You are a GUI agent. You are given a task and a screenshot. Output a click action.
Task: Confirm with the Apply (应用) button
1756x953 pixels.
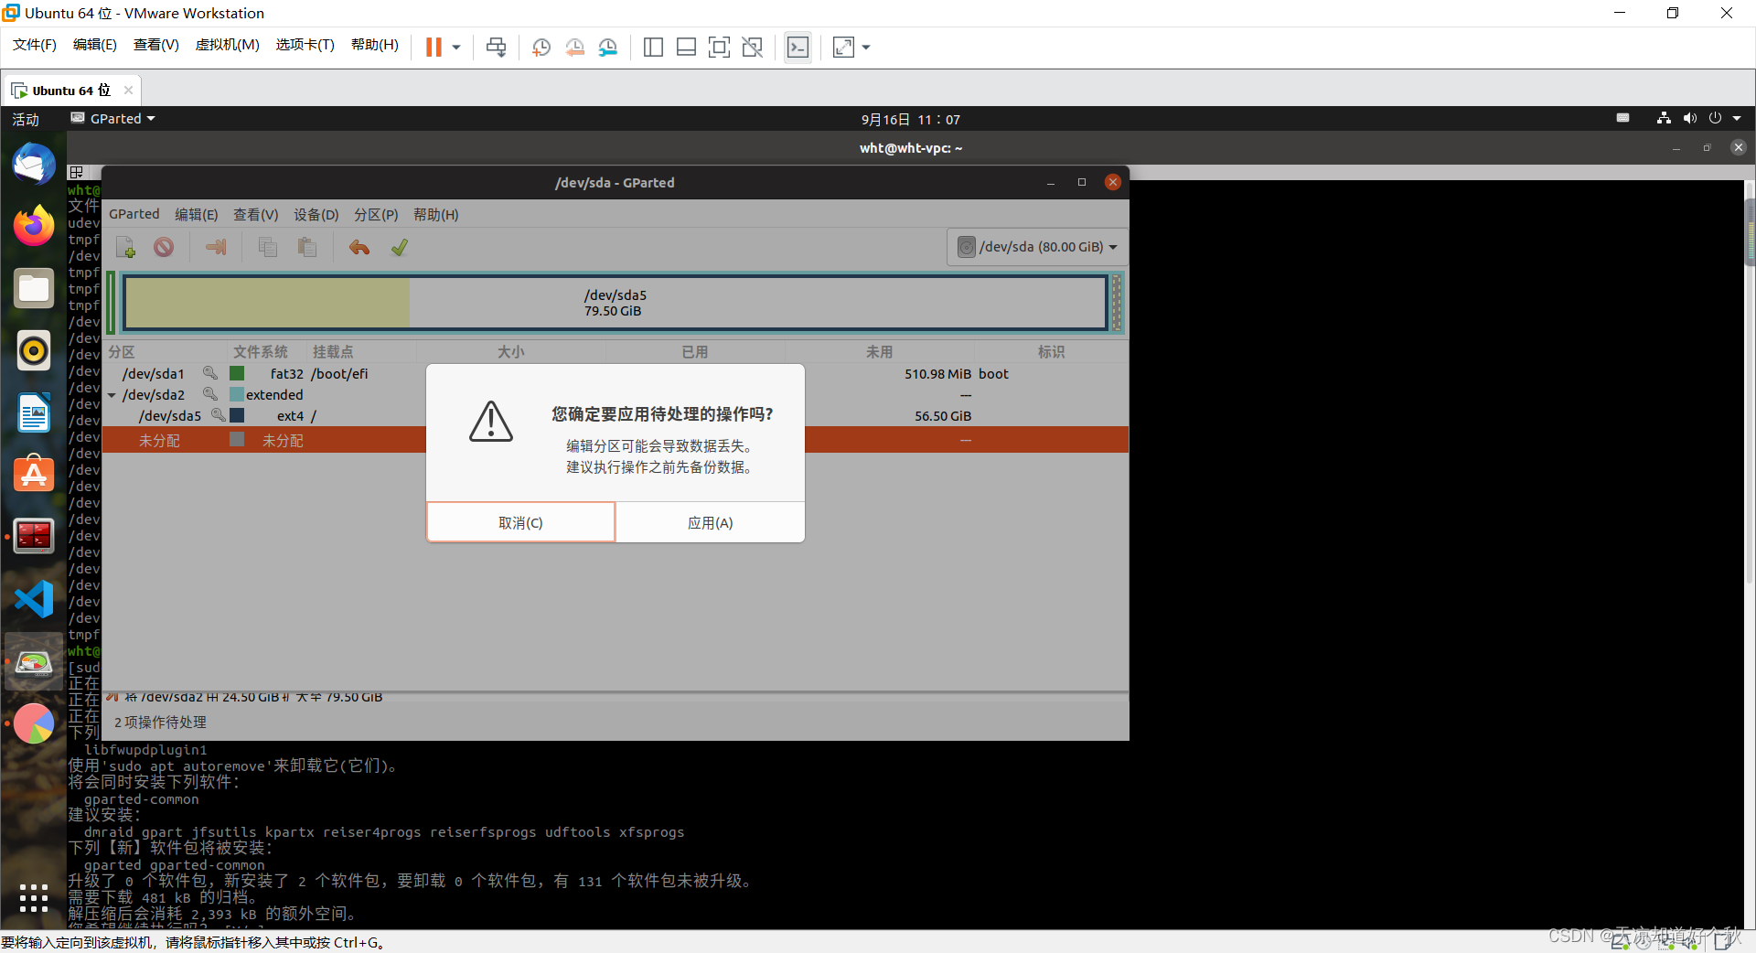click(x=711, y=522)
